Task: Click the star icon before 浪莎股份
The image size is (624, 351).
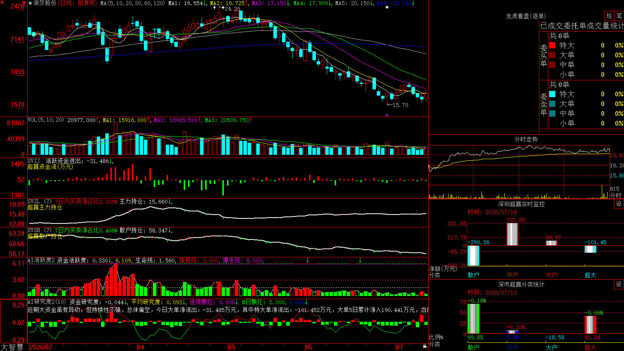Action: pyautogui.click(x=30, y=3)
